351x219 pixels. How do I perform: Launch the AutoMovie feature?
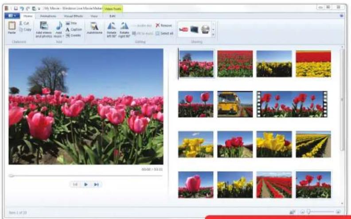pos(94,28)
